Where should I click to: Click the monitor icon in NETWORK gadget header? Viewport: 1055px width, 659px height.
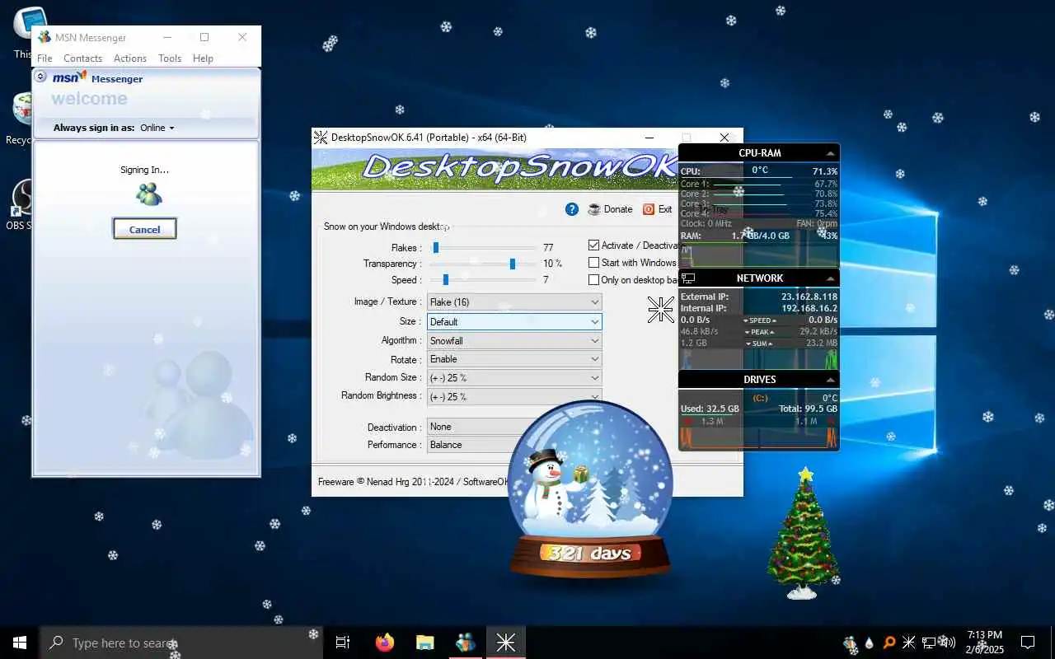click(x=688, y=278)
